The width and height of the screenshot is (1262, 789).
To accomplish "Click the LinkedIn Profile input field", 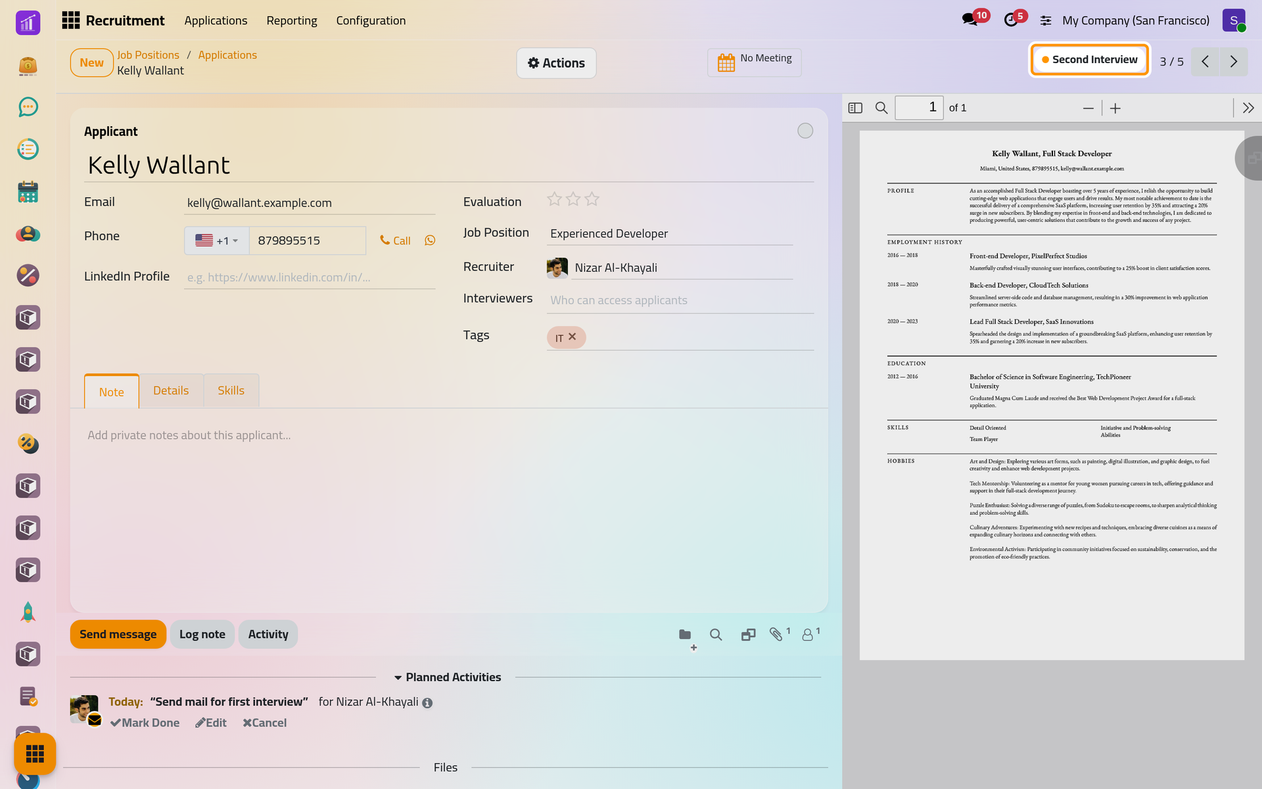I will click(310, 277).
